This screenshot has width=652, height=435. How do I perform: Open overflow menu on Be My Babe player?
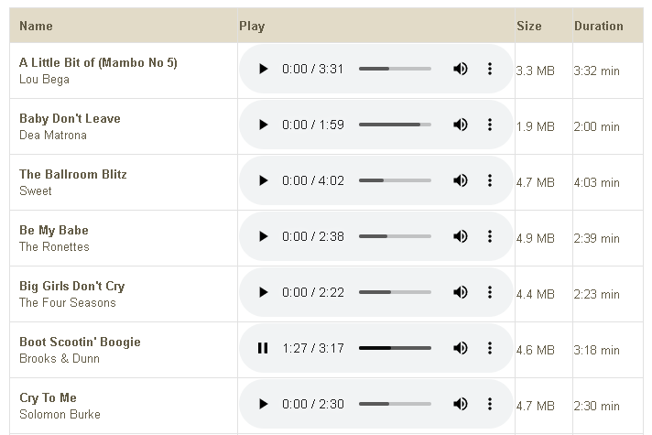[490, 236]
